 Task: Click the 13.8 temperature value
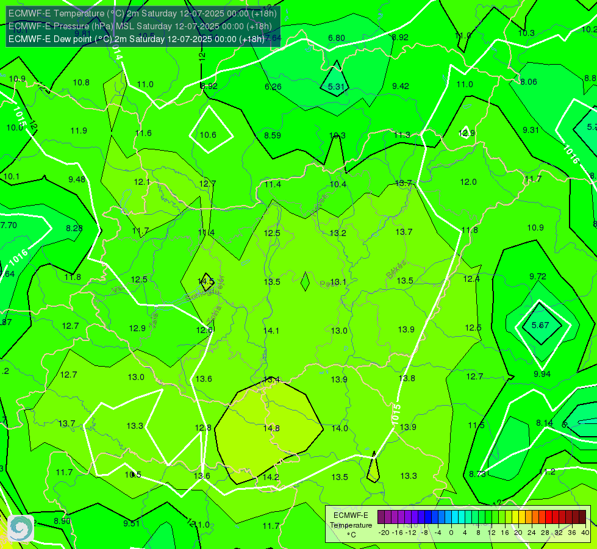pyautogui.click(x=407, y=378)
